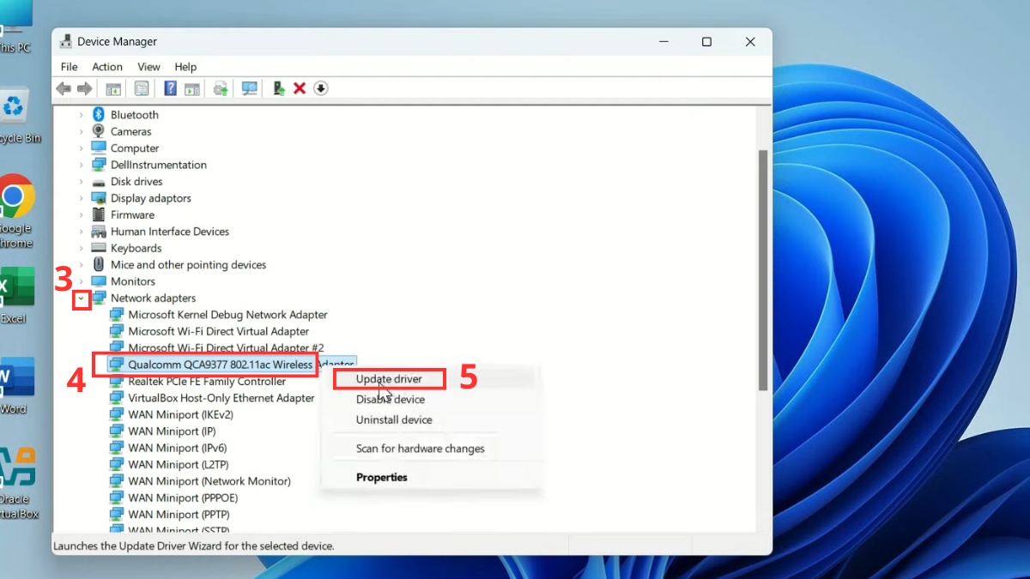Open the View menu

point(148,67)
